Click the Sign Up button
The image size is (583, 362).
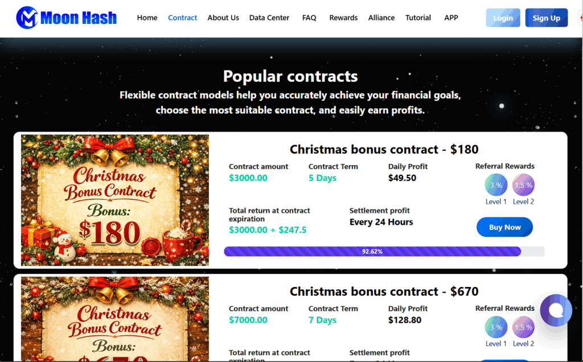pyautogui.click(x=546, y=18)
